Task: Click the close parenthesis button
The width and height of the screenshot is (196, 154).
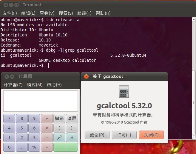Action: click(x=72, y=128)
